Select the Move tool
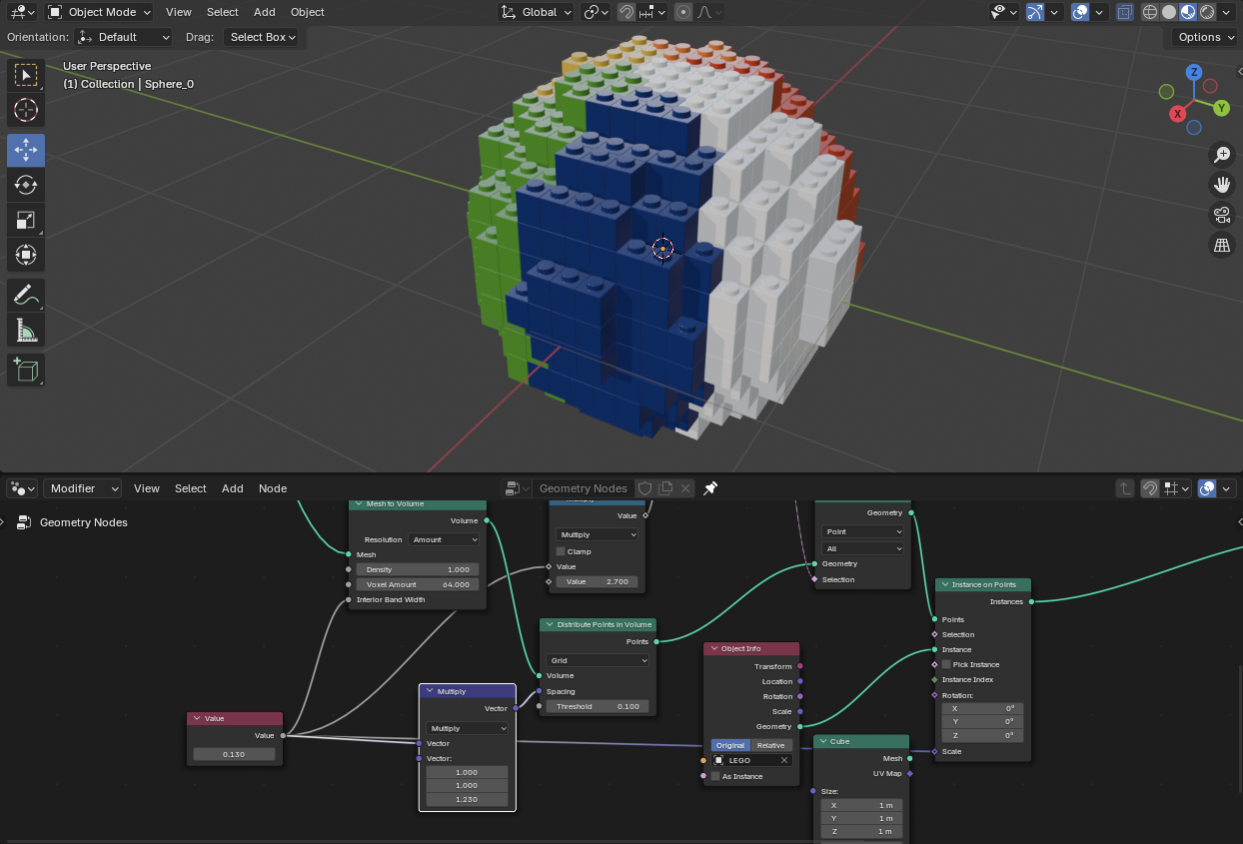This screenshot has height=844, width=1243. (x=26, y=150)
